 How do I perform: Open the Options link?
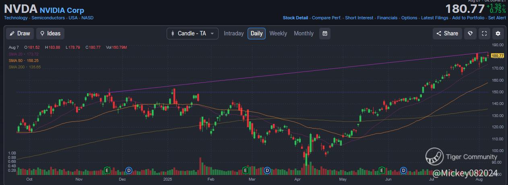(409, 18)
